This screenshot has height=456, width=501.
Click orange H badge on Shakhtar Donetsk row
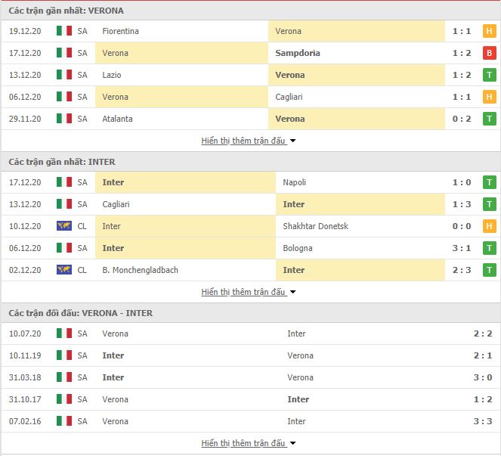point(489,226)
